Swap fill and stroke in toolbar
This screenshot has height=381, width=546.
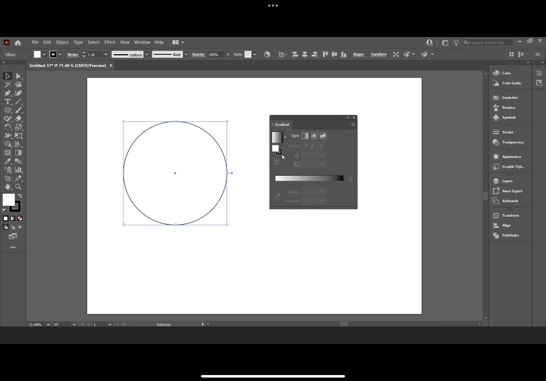[20, 196]
